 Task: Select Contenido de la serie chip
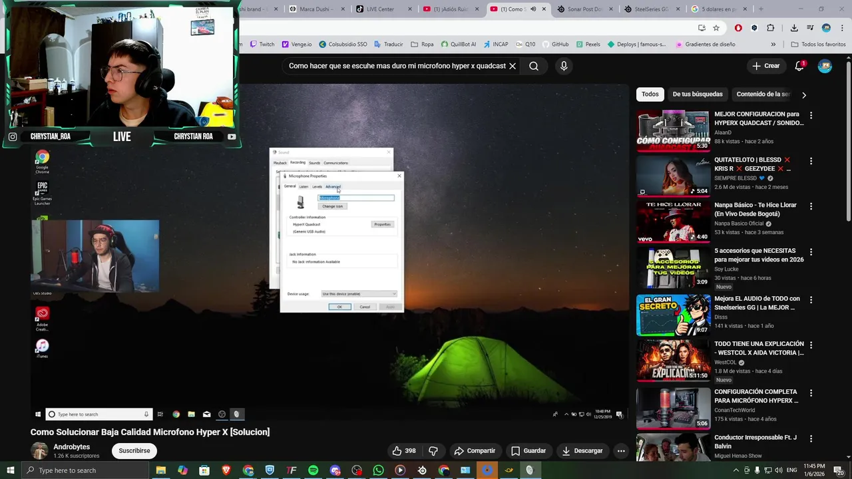[763, 94]
